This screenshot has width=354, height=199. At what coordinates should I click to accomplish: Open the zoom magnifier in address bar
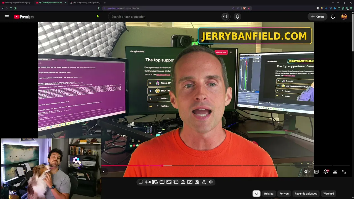(233, 8)
